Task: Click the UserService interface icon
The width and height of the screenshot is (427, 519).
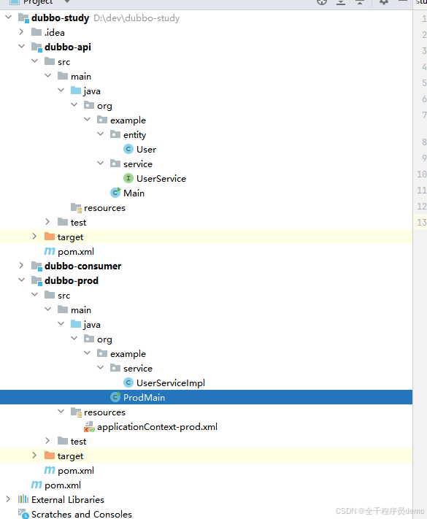Action: coord(128,178)
